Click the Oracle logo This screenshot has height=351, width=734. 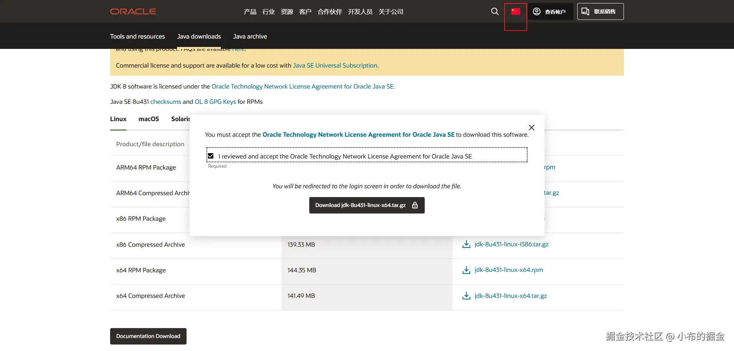point(133,11)
